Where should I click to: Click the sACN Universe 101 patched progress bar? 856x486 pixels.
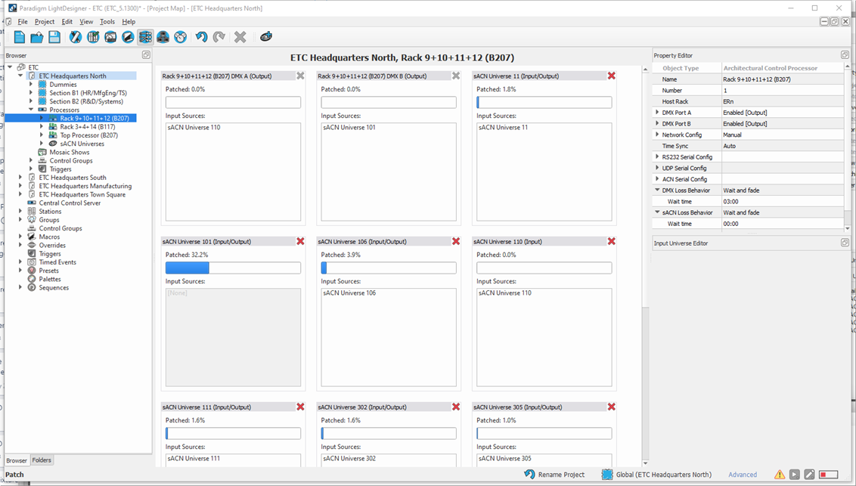pos(233,268)
